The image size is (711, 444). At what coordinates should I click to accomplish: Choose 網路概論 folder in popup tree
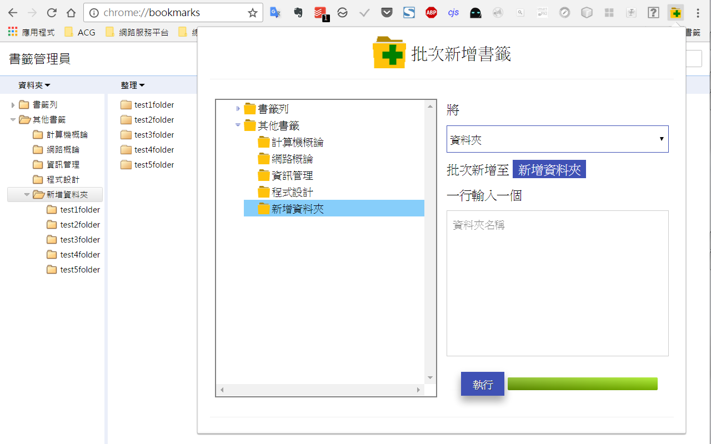pyautogui.click(x=286, y=159)
